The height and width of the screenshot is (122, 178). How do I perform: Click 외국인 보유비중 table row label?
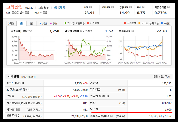tap(100, 96)
